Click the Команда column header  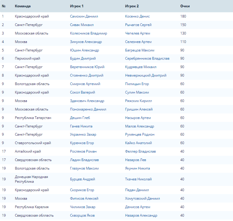pyautogui.click(x=23, y=6)
